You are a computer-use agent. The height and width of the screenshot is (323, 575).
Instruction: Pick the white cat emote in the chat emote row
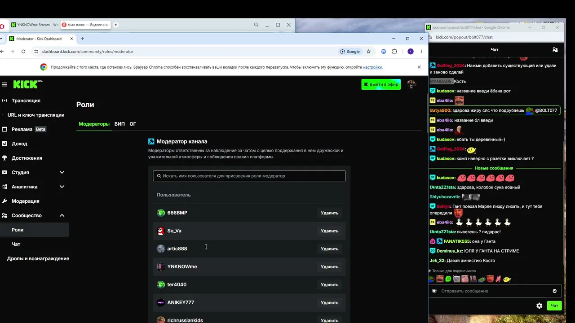click(457, 279)
